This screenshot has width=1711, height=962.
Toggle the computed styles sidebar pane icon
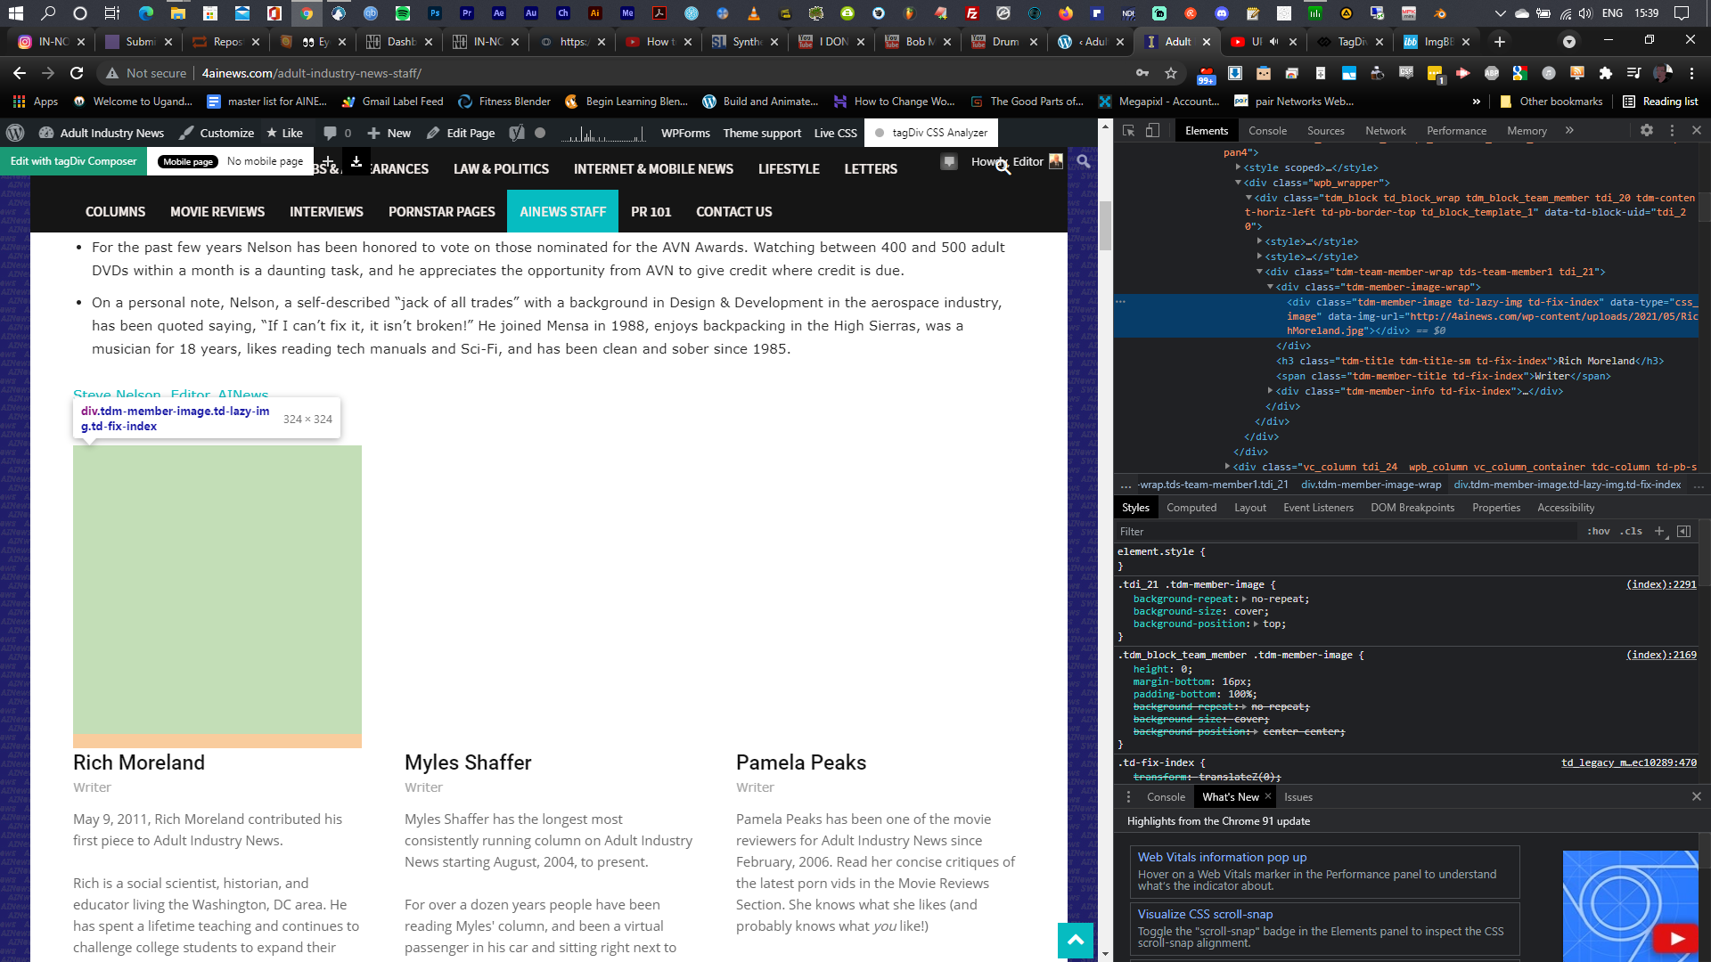click(x=1684, y=531)
